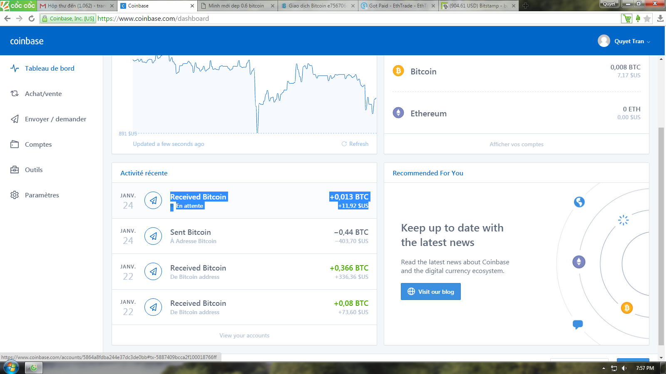Click the orange Bitcoin account icon
The height and width of the screenshot is (374, 666).
pos(398,71)
